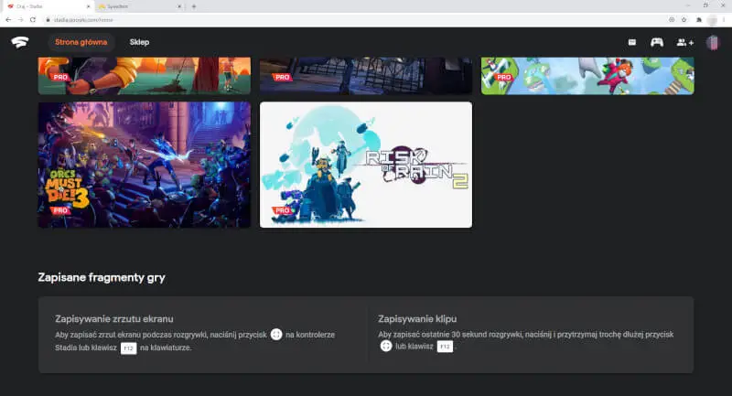Viewport: 732px width, 396px height.
Task: Close the second browser tab
Action: 179,6
